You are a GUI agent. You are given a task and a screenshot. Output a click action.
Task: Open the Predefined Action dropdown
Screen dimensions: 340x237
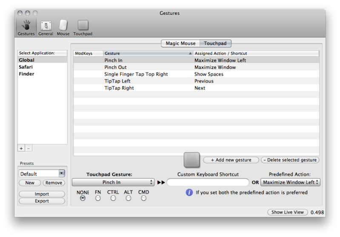tap(290, 183)
